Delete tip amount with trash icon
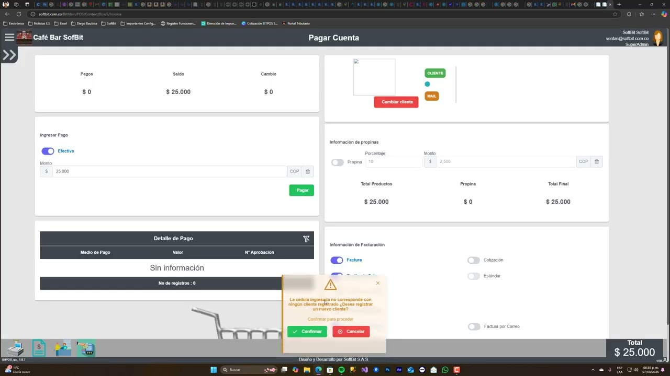The image size is (670, 376). (x=597, y=161)
